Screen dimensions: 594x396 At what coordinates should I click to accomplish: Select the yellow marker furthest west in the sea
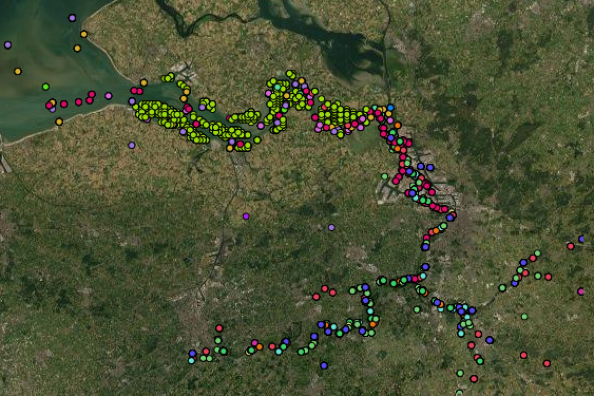tap(18, 71)
